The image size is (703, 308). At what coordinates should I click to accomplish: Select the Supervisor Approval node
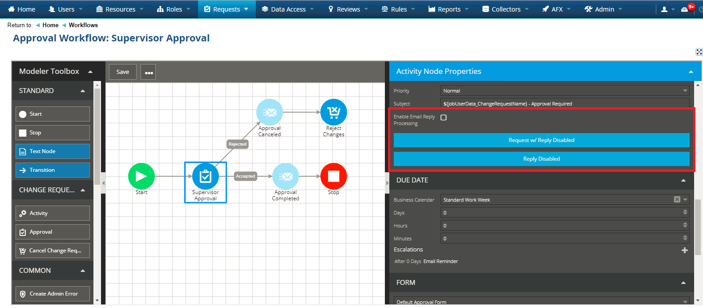coord(205,177)
